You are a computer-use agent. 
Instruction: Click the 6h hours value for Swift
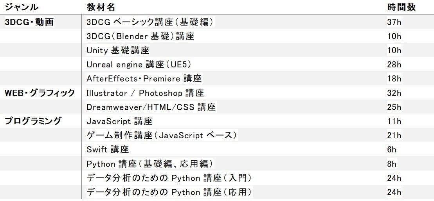tap(392, 150)
